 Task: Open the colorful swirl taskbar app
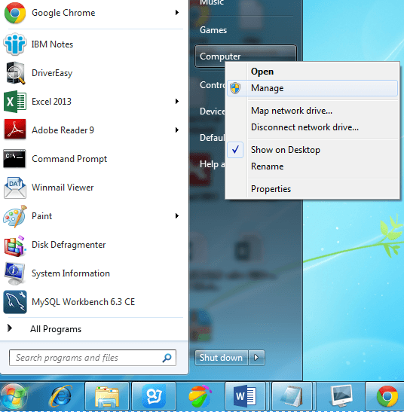click(x=200, y=396)
